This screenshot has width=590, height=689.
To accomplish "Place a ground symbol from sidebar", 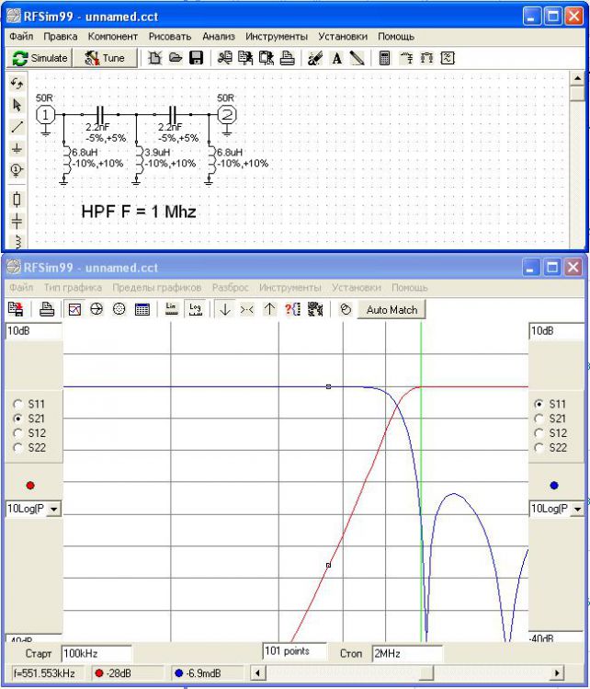I will [17, 148].
